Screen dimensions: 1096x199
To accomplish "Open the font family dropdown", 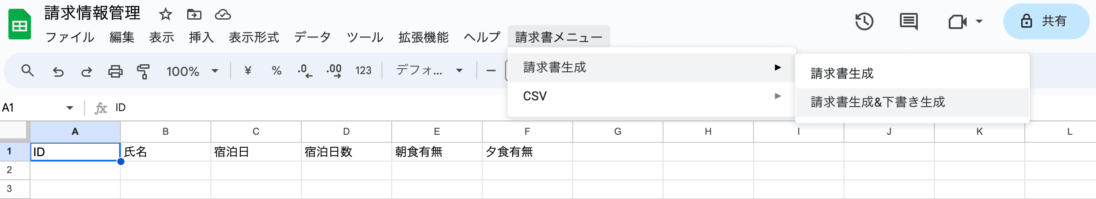I will pyautogui.click(x=429, y=70).
